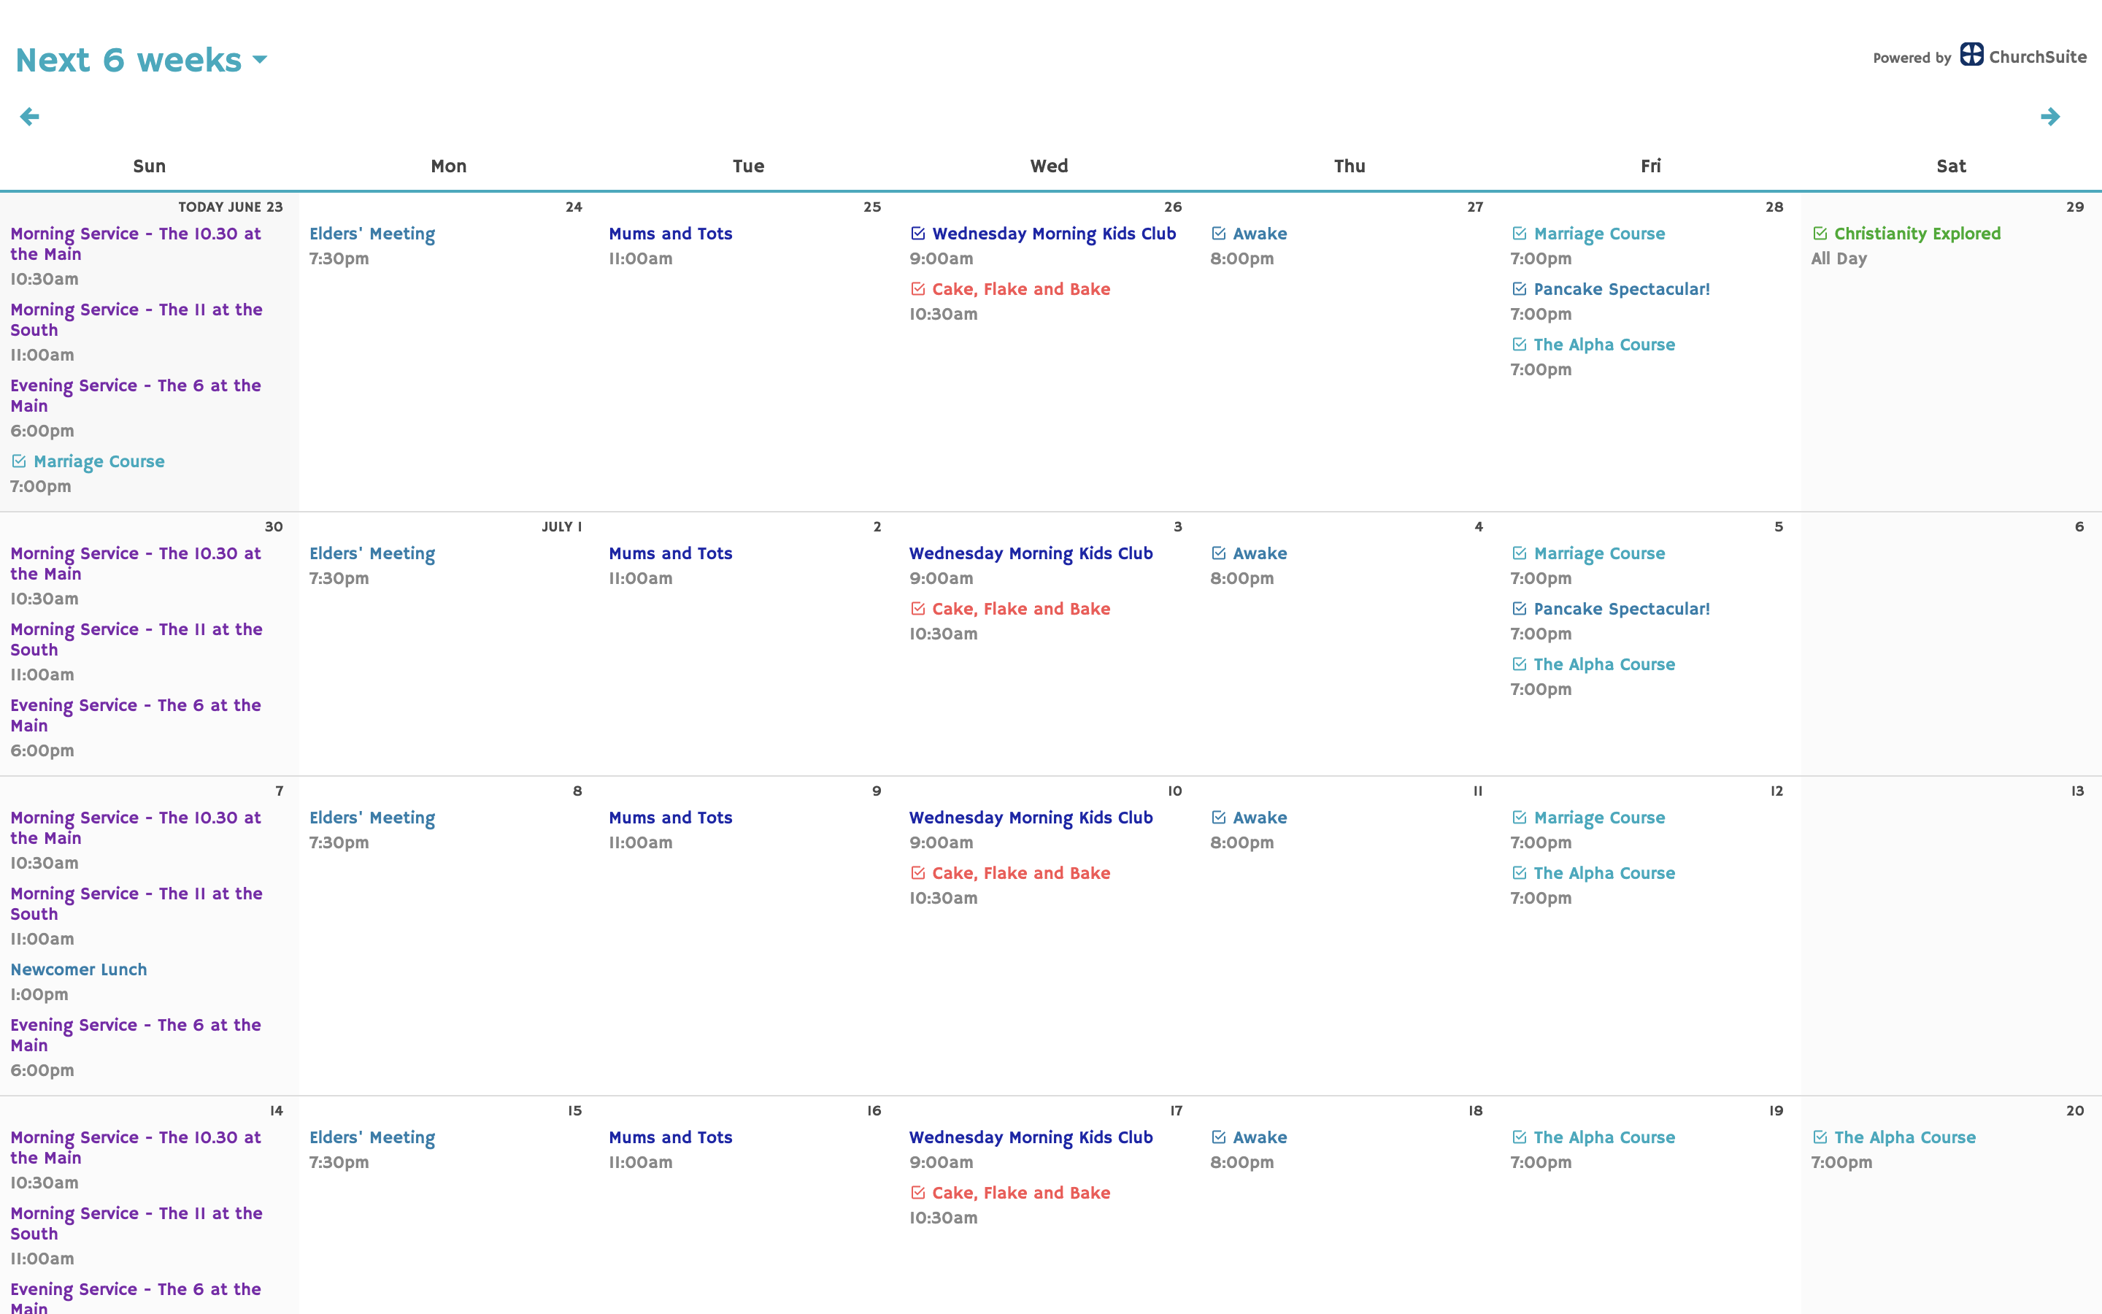Open Morning Service 10.30 at the Main July 7
The width and height of the screenshot is (2102, 1314).
[136, 829]
